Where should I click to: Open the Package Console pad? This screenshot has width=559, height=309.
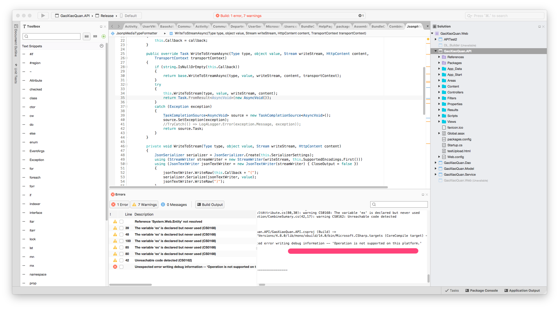click(x=481, y=290)
